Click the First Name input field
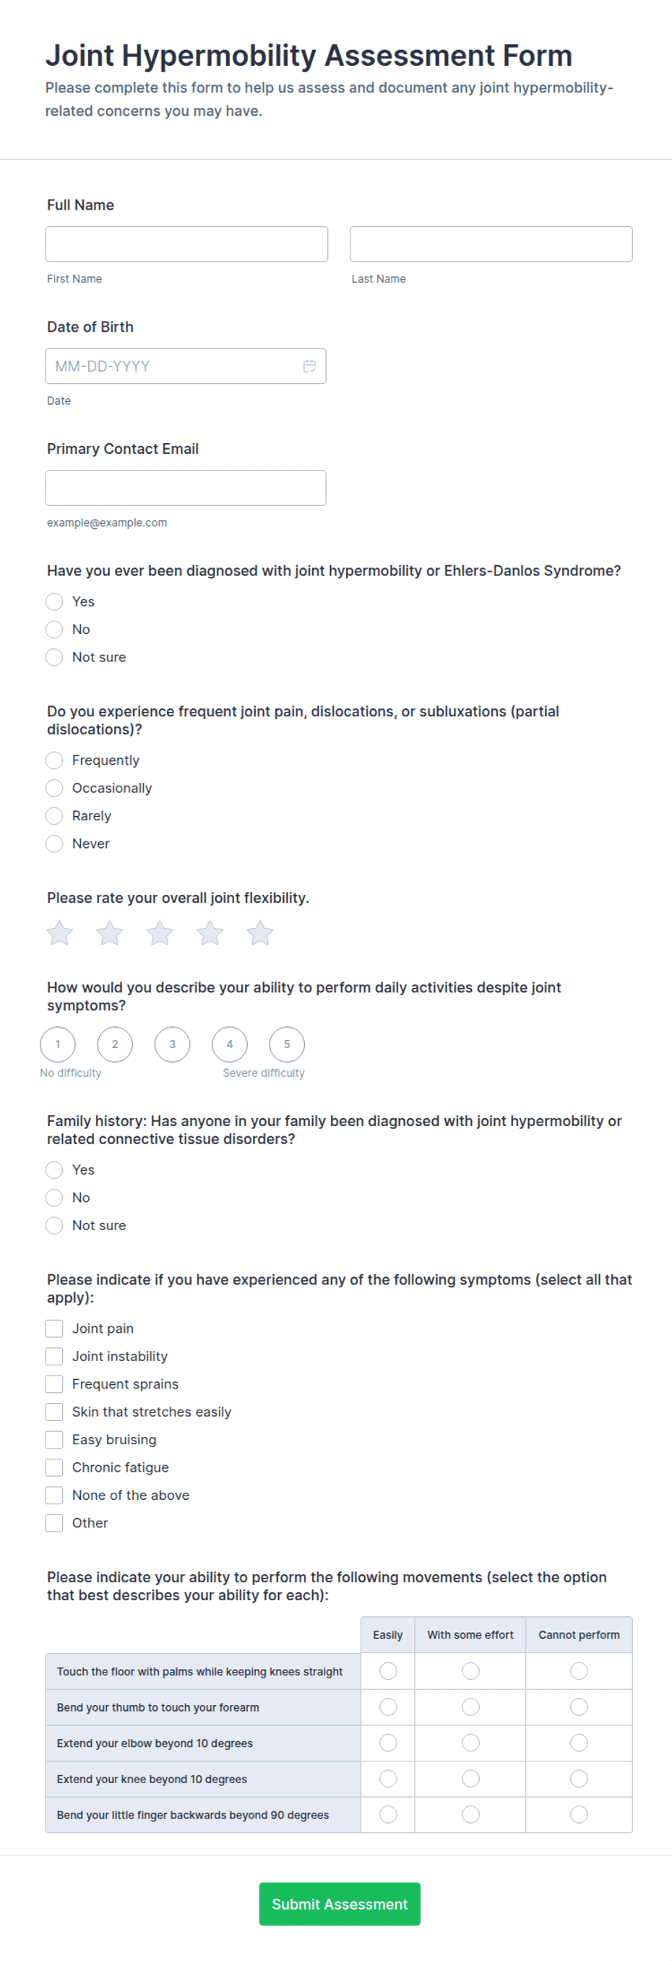672x1961 pixels. click(186, 244)
